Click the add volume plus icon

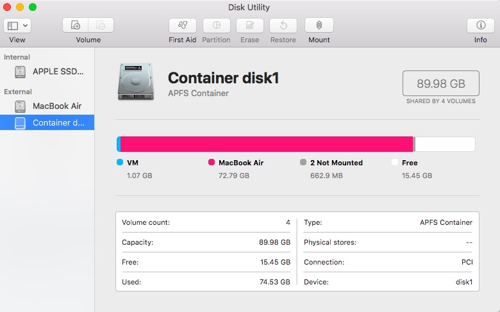pos(76,26)
